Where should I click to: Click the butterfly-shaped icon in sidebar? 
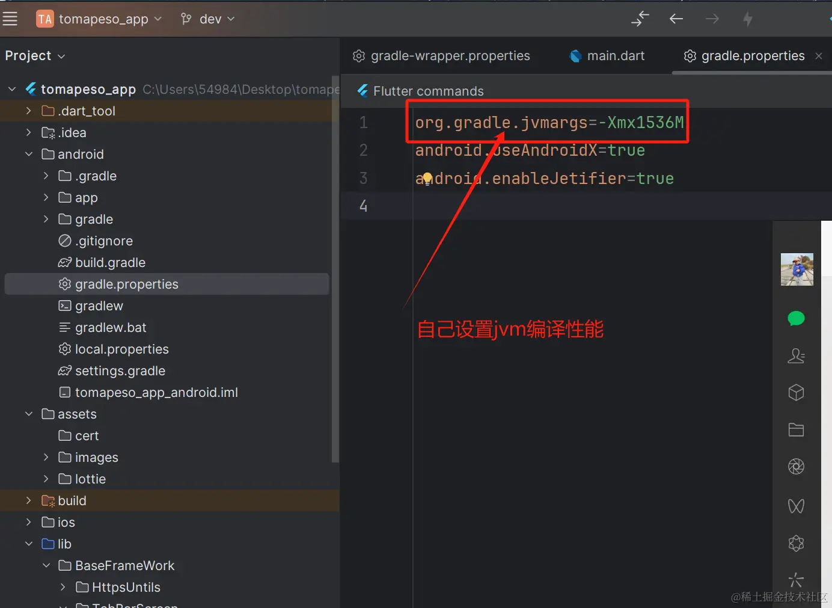pyautogui.click(x=796, y=506)
